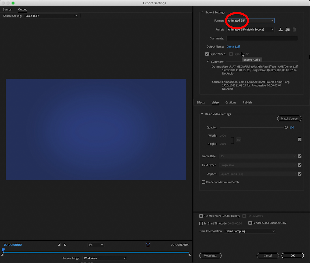The image size is (310, 263).
Task: Uncheck the Export Video checkbox
Action: [207, 54]
